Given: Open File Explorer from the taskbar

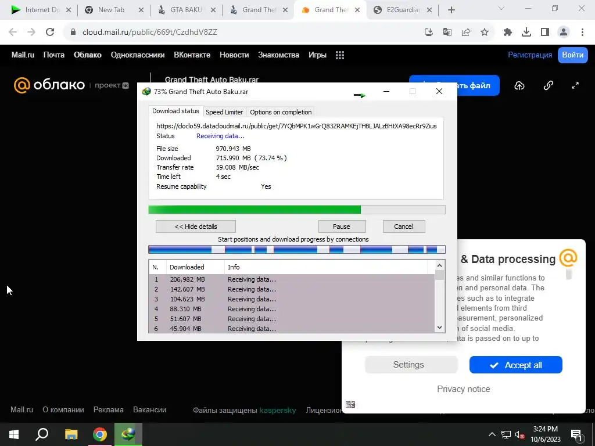Looking at the screenshot, I should pyautogui.click(x=71, y=434).
